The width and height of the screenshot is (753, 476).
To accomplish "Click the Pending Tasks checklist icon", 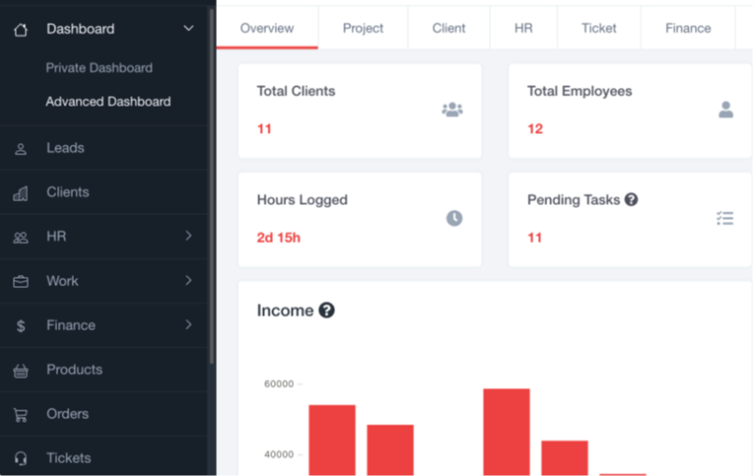I will pyautogui.click(x=725, y=218).
